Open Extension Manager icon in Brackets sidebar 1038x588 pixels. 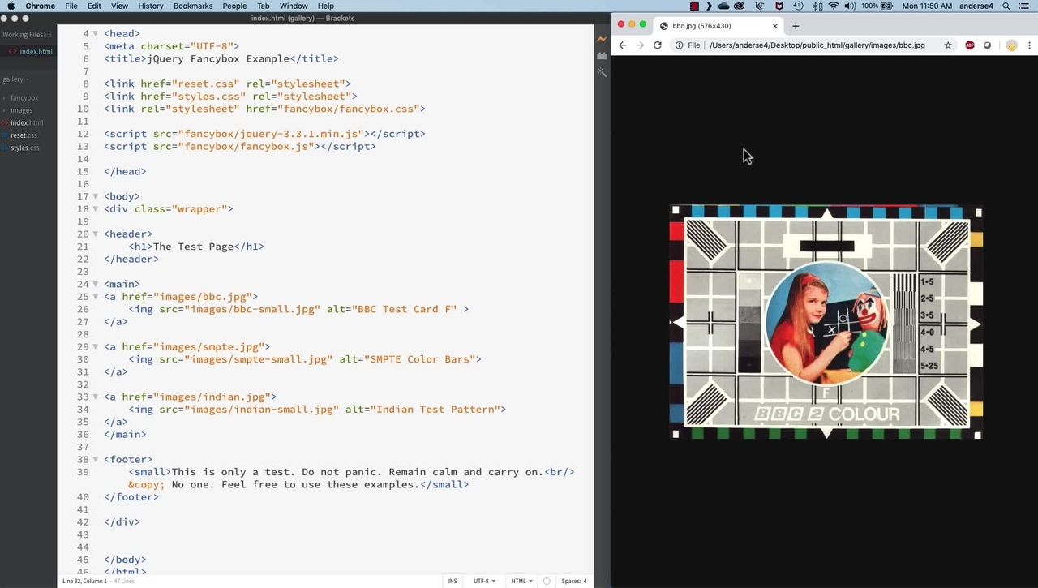(602, 55)
